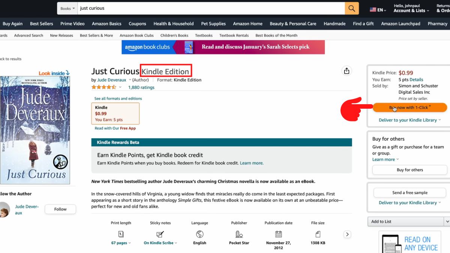Click Buy now with 1-Click button
This screenshot has width=450, height=253.
point(410,108)
